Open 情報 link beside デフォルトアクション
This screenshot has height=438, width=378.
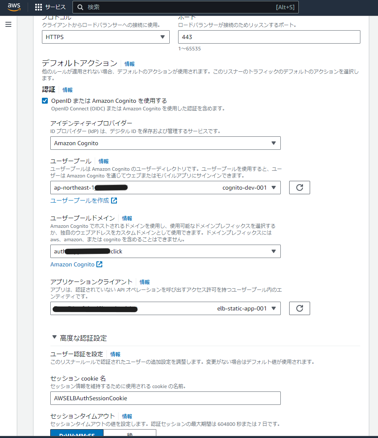(x=129, y=64)
